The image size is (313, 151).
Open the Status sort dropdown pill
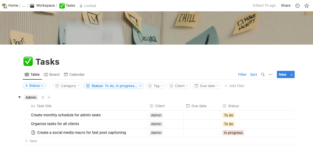click(34, 86)
